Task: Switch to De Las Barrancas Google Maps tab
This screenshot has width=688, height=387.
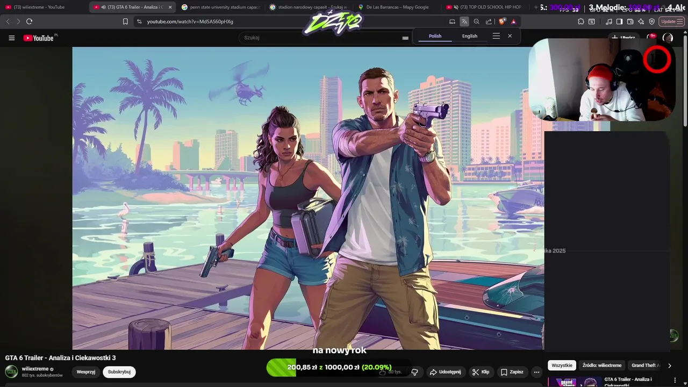Action: (398, 7)
